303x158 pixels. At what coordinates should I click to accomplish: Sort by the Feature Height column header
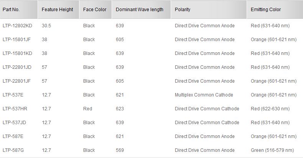(57, 10)
